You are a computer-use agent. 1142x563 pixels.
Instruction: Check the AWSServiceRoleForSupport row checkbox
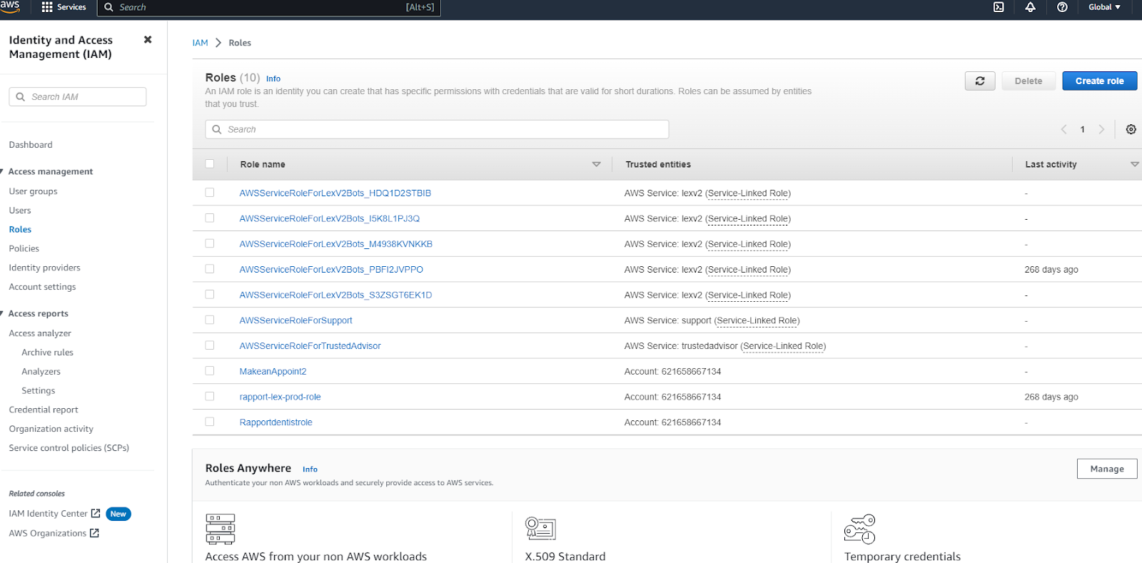210,320
